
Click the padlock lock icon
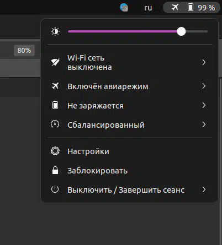pos(55,170)
